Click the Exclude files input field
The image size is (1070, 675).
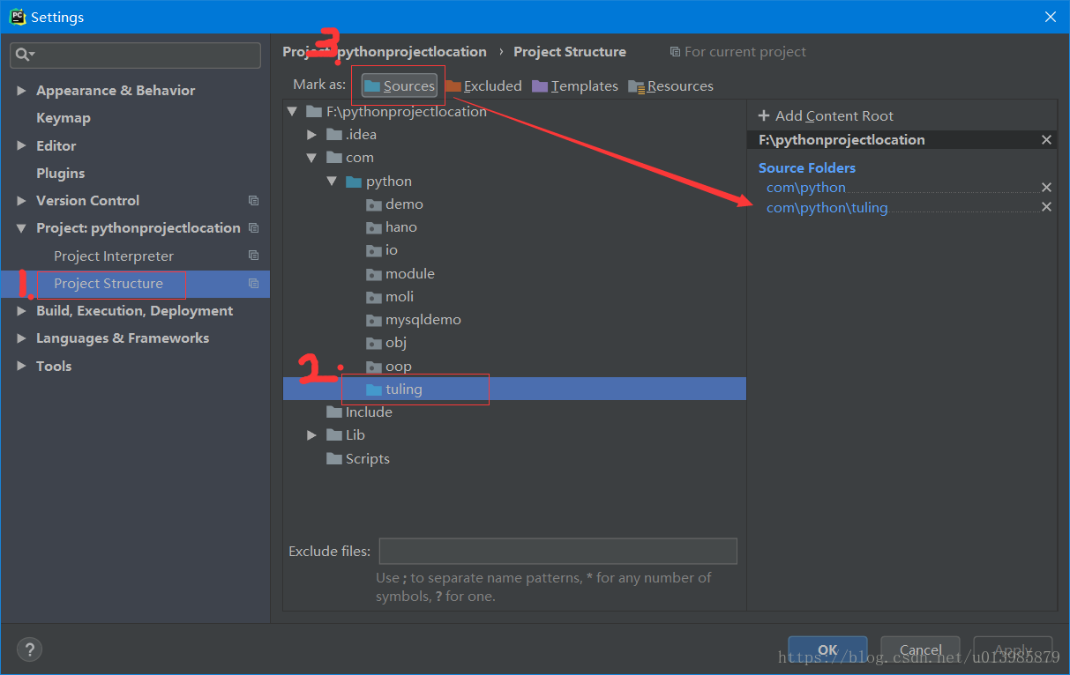[x=558, y=552]
